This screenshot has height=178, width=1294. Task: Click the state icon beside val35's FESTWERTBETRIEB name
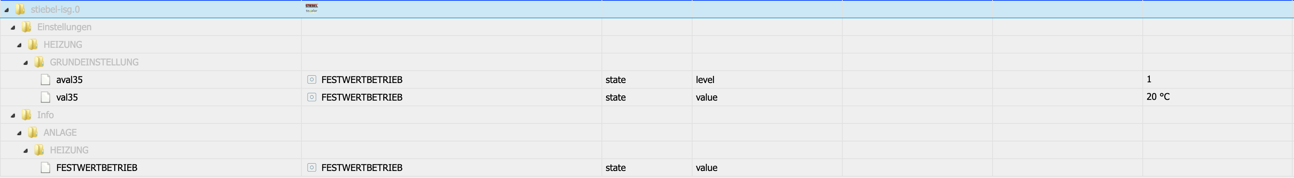[x=312, y=97]
